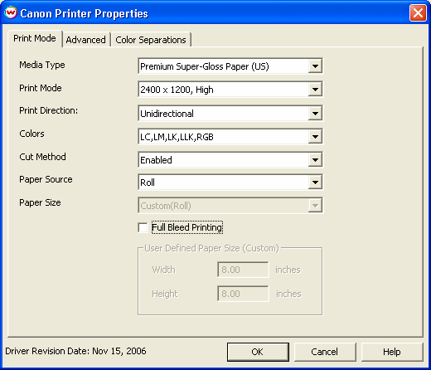The image size is (431, 370).
Task: Enable the Full Bleed Printing checkbox
Action: point(143,227)
